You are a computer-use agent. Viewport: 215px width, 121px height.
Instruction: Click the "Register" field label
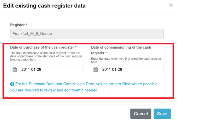17,25
